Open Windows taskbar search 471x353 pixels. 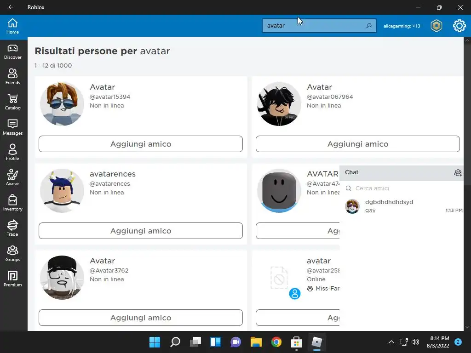point(175,342)
